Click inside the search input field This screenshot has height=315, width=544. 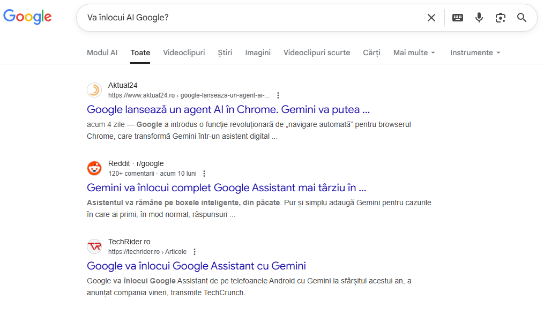click(x=214, y=17)
